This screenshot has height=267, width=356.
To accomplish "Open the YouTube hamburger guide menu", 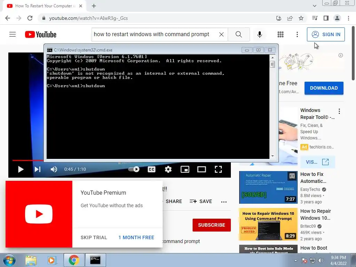I will 13,34.
